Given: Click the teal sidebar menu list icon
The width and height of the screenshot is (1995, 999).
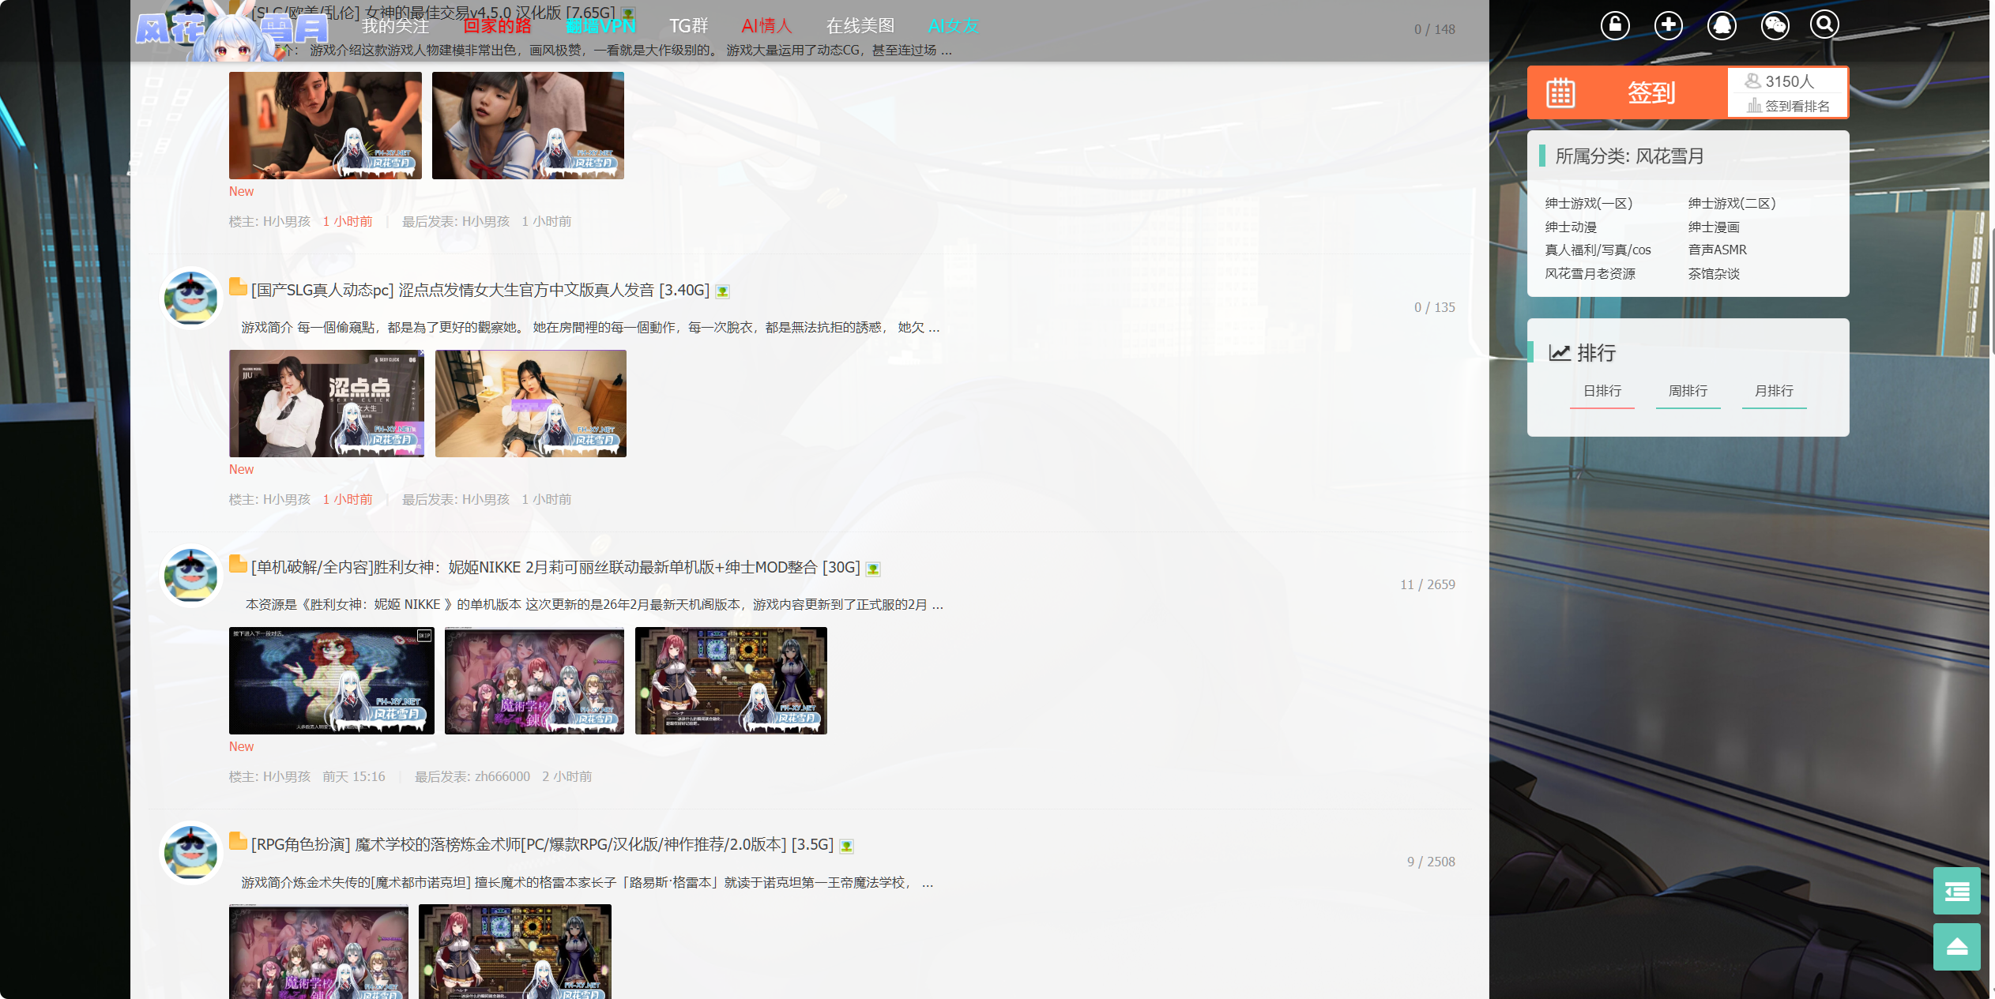Looking at the screenshot, I should tap(1956, 891).
